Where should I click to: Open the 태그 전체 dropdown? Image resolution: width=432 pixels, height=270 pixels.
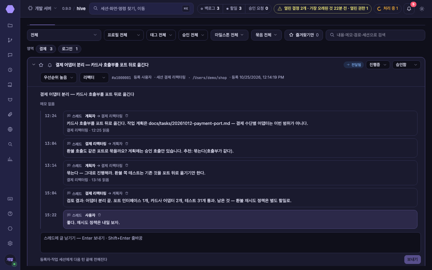click(x=161, y=35)
